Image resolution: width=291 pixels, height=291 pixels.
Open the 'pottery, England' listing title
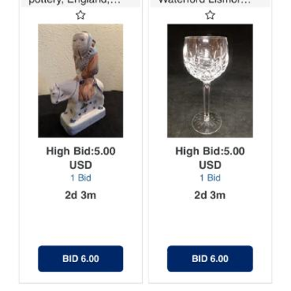pyautogui.click(x=75, y=2)
